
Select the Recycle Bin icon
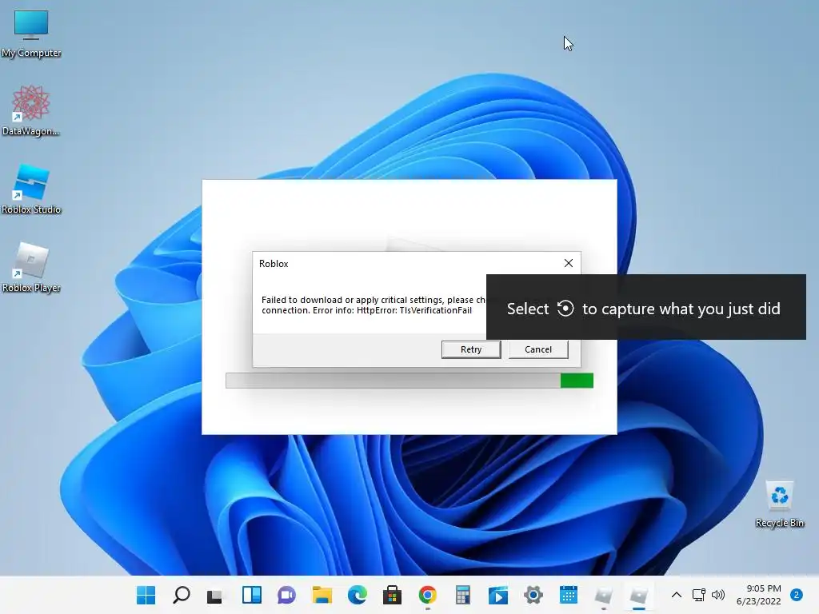(x=779, y=504)
